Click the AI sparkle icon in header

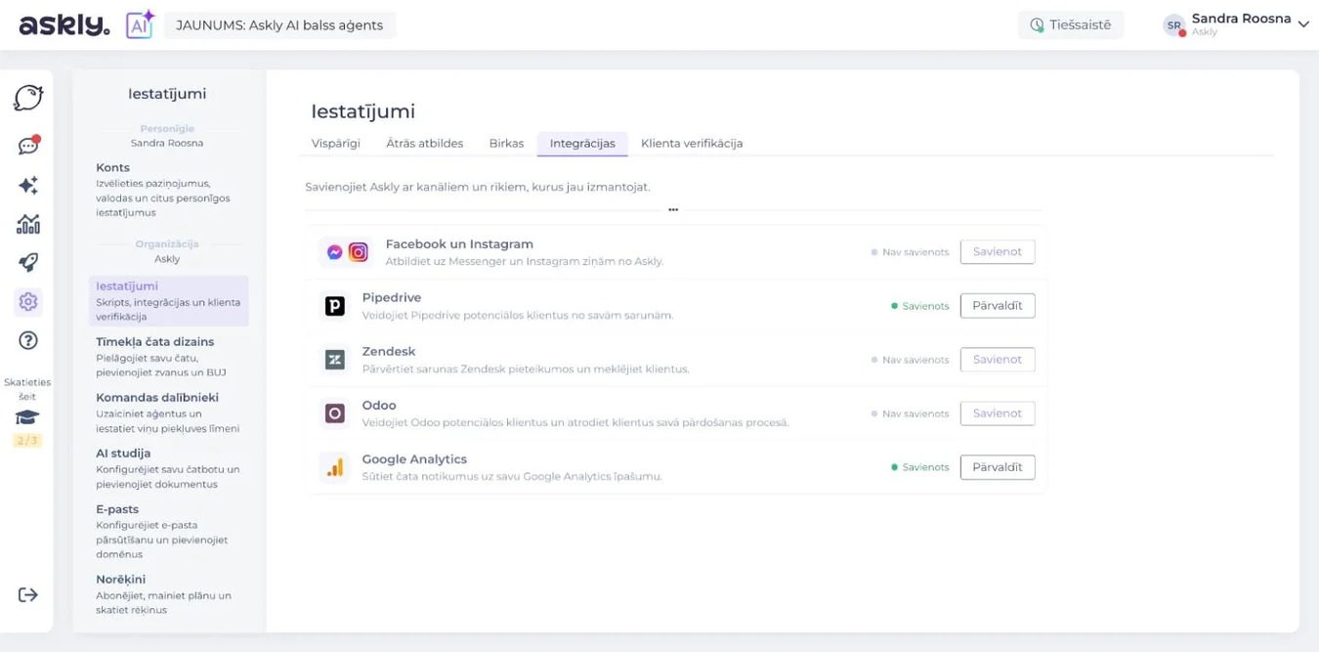[x=140, y=24]
